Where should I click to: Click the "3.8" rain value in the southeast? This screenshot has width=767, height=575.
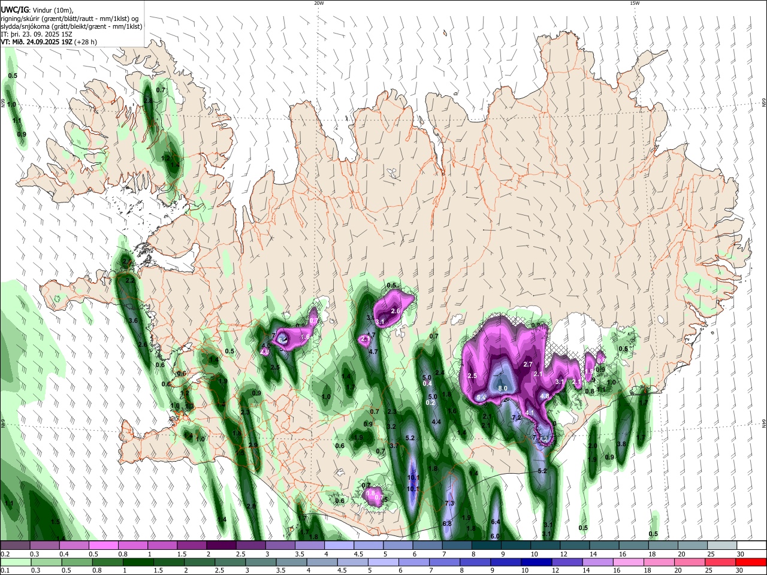click(621, 444)
